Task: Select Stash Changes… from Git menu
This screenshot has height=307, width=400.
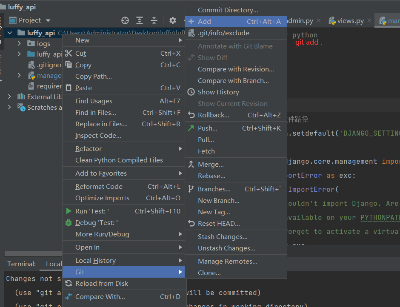Action: [223, 237]
